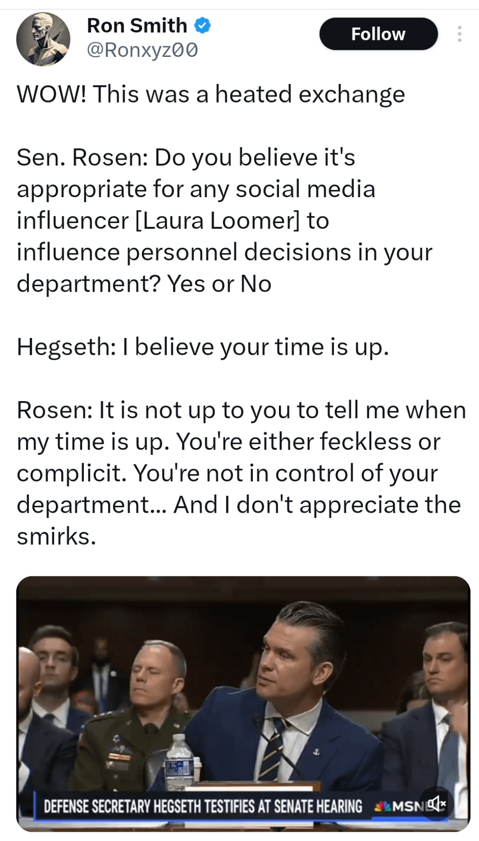Image resolution: width=479 pixels, height=841 pixels.
Task: Click the [Laura Loomer] text in the tweet
Action: (x=217, y=221)
